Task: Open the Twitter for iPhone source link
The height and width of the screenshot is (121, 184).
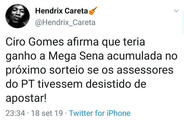Action: click(100, 113)
